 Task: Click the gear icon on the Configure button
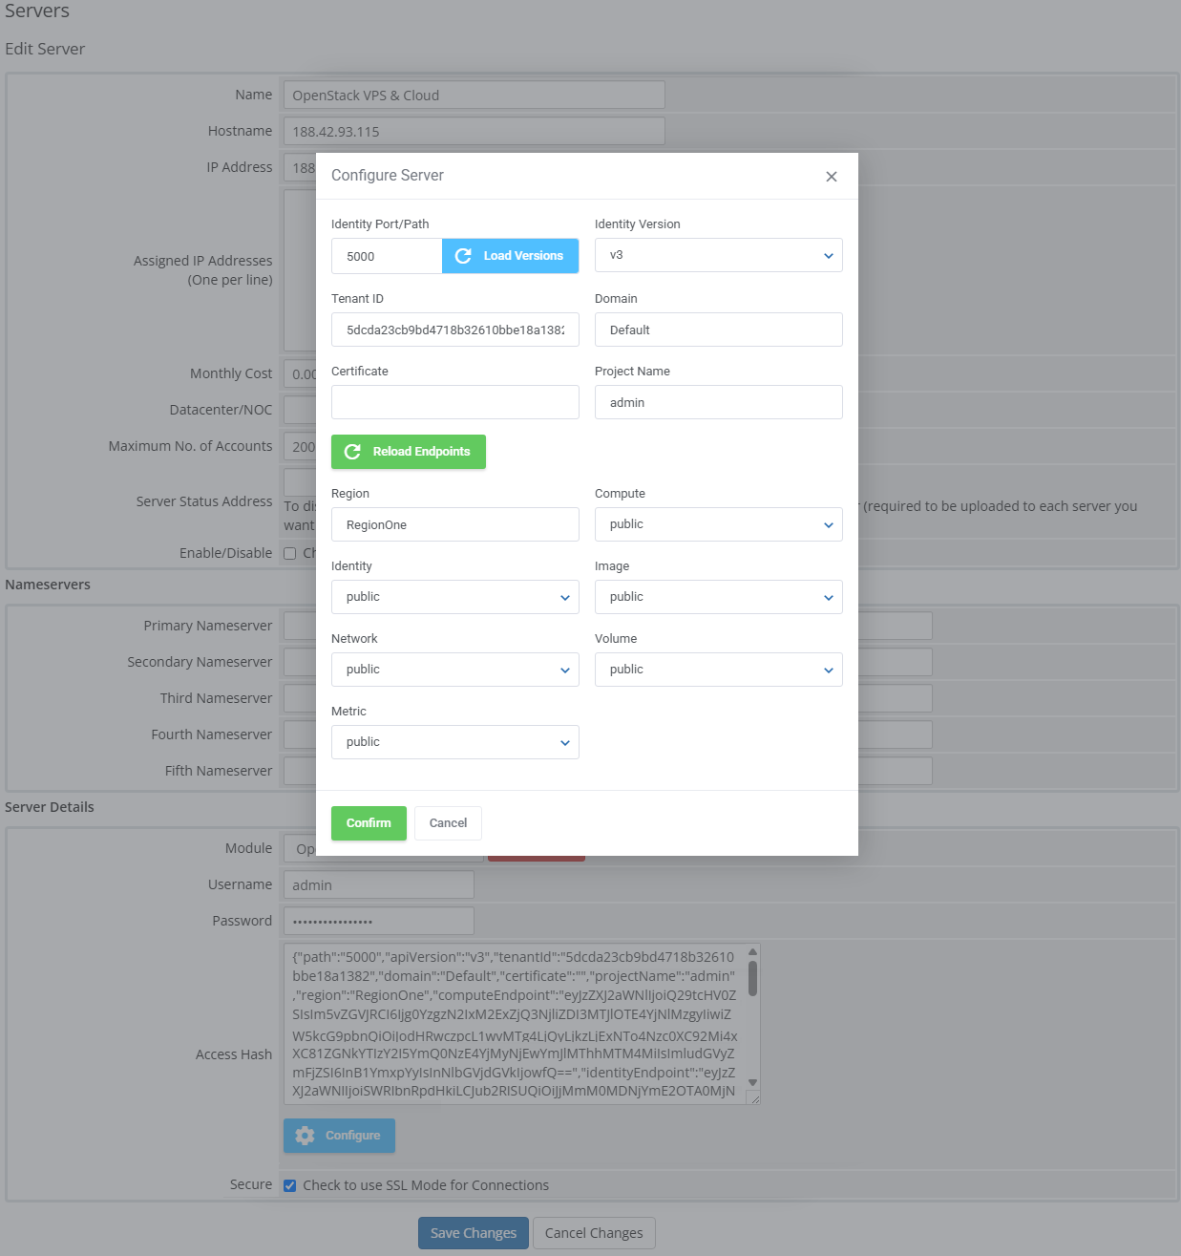point(305,1135)
